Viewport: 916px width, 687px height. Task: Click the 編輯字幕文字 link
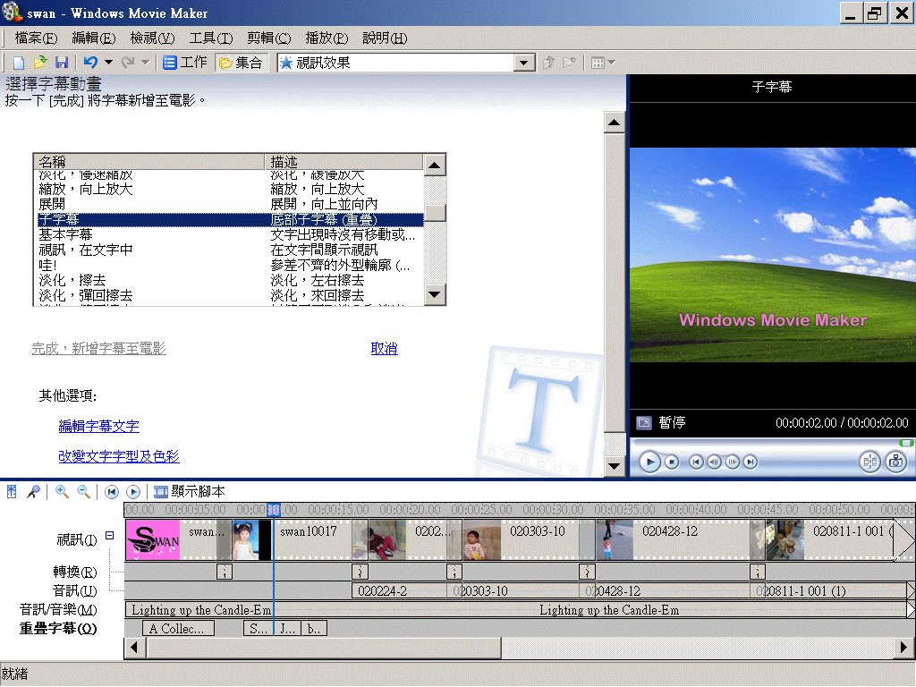click(x=98, y=426)
